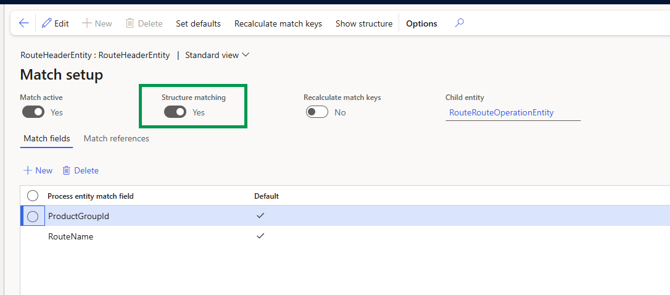
Task: Click the back arrow icon
Action: point(24,23)
